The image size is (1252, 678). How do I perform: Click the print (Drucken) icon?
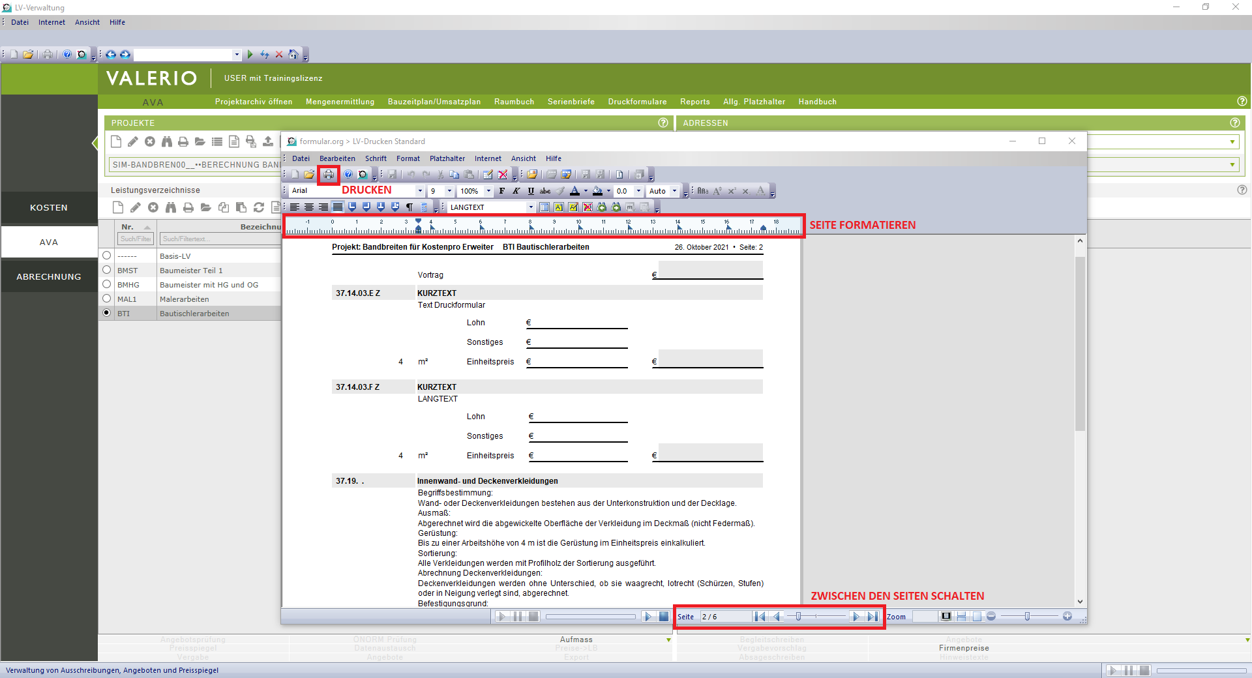(329, 175)
